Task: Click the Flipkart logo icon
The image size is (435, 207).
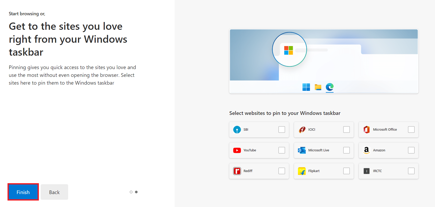Action: click(302, 171)
